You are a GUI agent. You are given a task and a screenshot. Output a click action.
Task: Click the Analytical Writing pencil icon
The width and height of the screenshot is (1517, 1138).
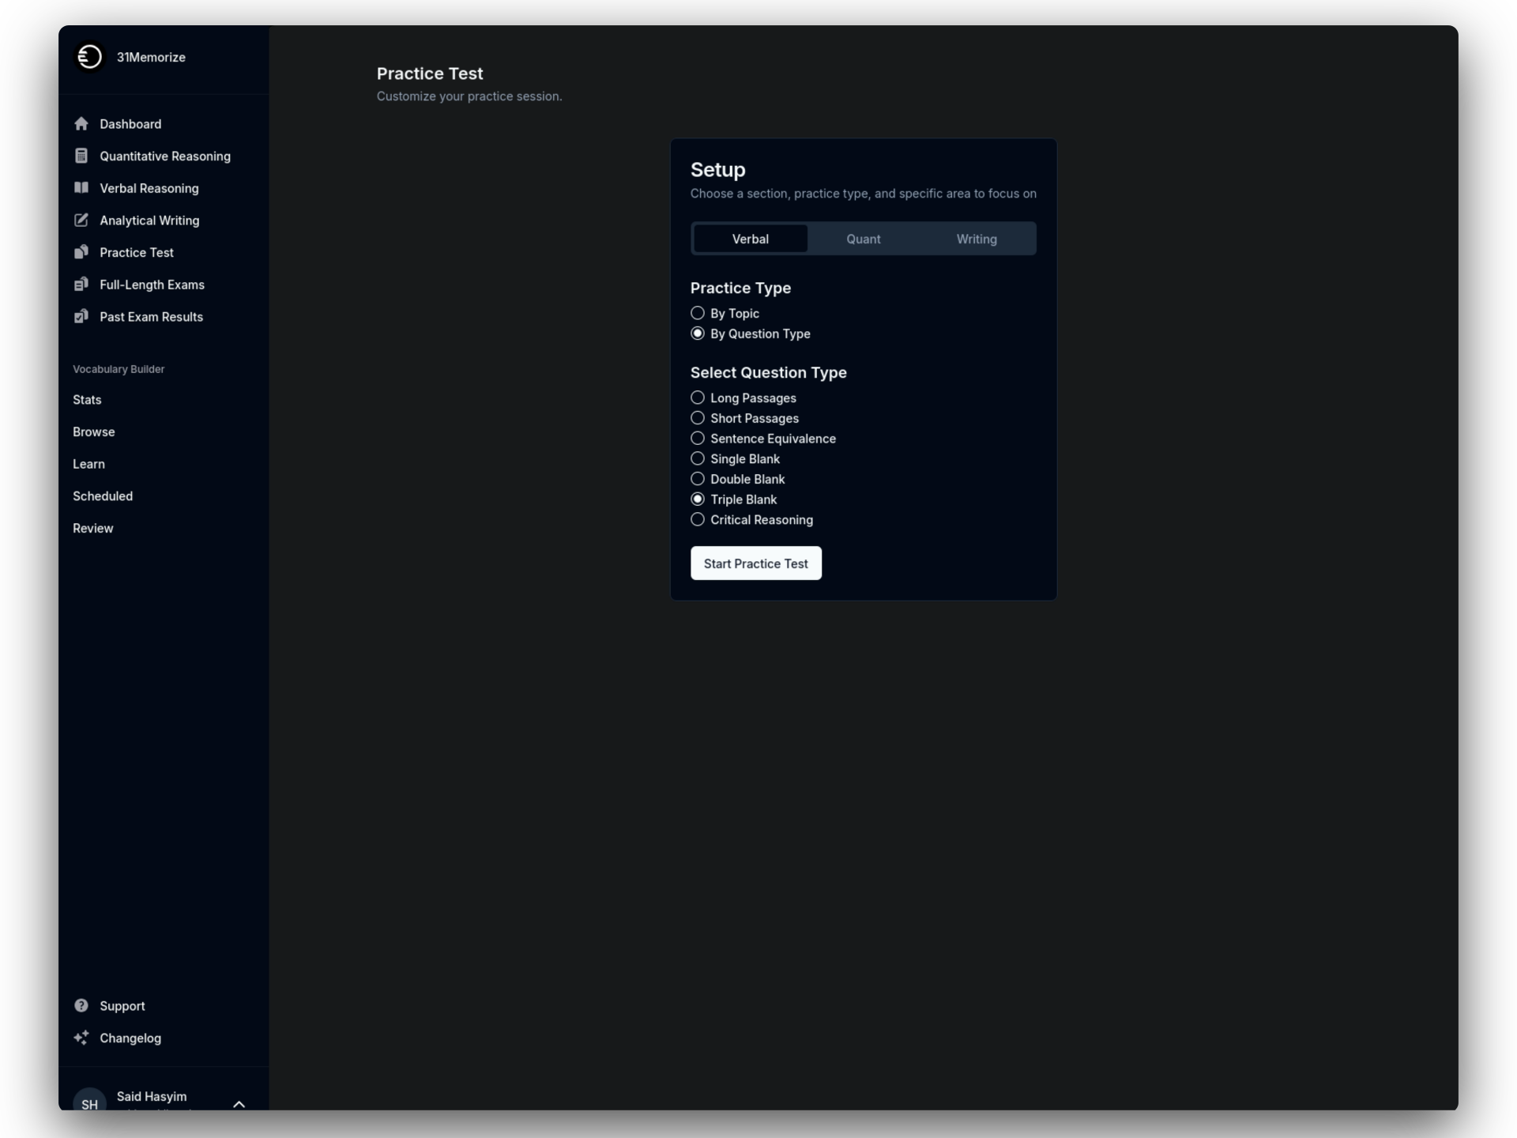click(81, 220)
